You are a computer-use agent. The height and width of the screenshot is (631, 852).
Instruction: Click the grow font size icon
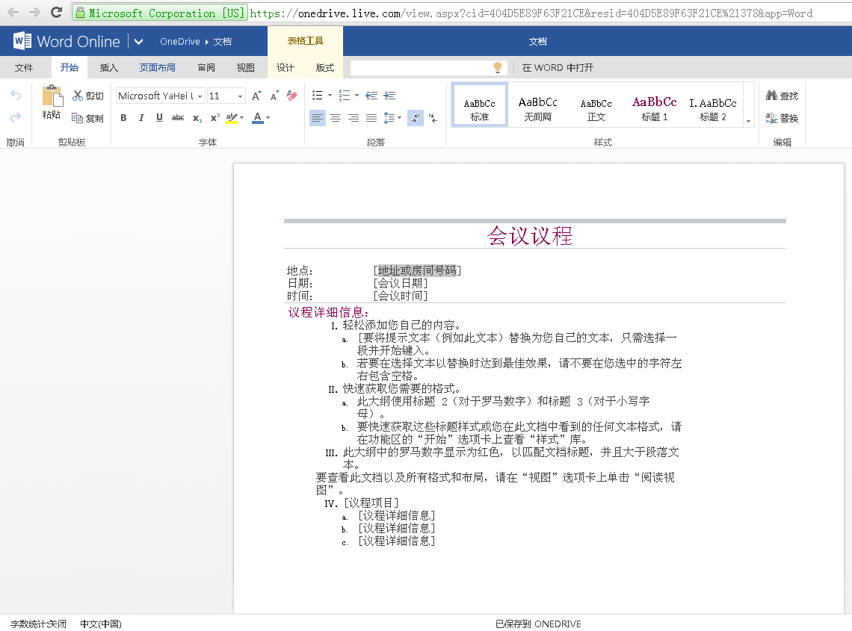click(256, 96)
